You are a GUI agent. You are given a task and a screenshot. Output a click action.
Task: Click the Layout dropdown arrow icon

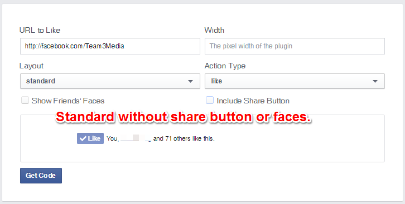tap(190, 81)
